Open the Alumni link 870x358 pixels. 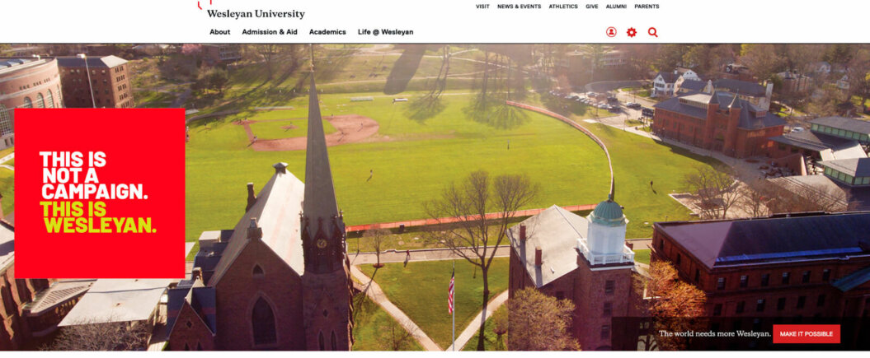click(x=617, y=7)
